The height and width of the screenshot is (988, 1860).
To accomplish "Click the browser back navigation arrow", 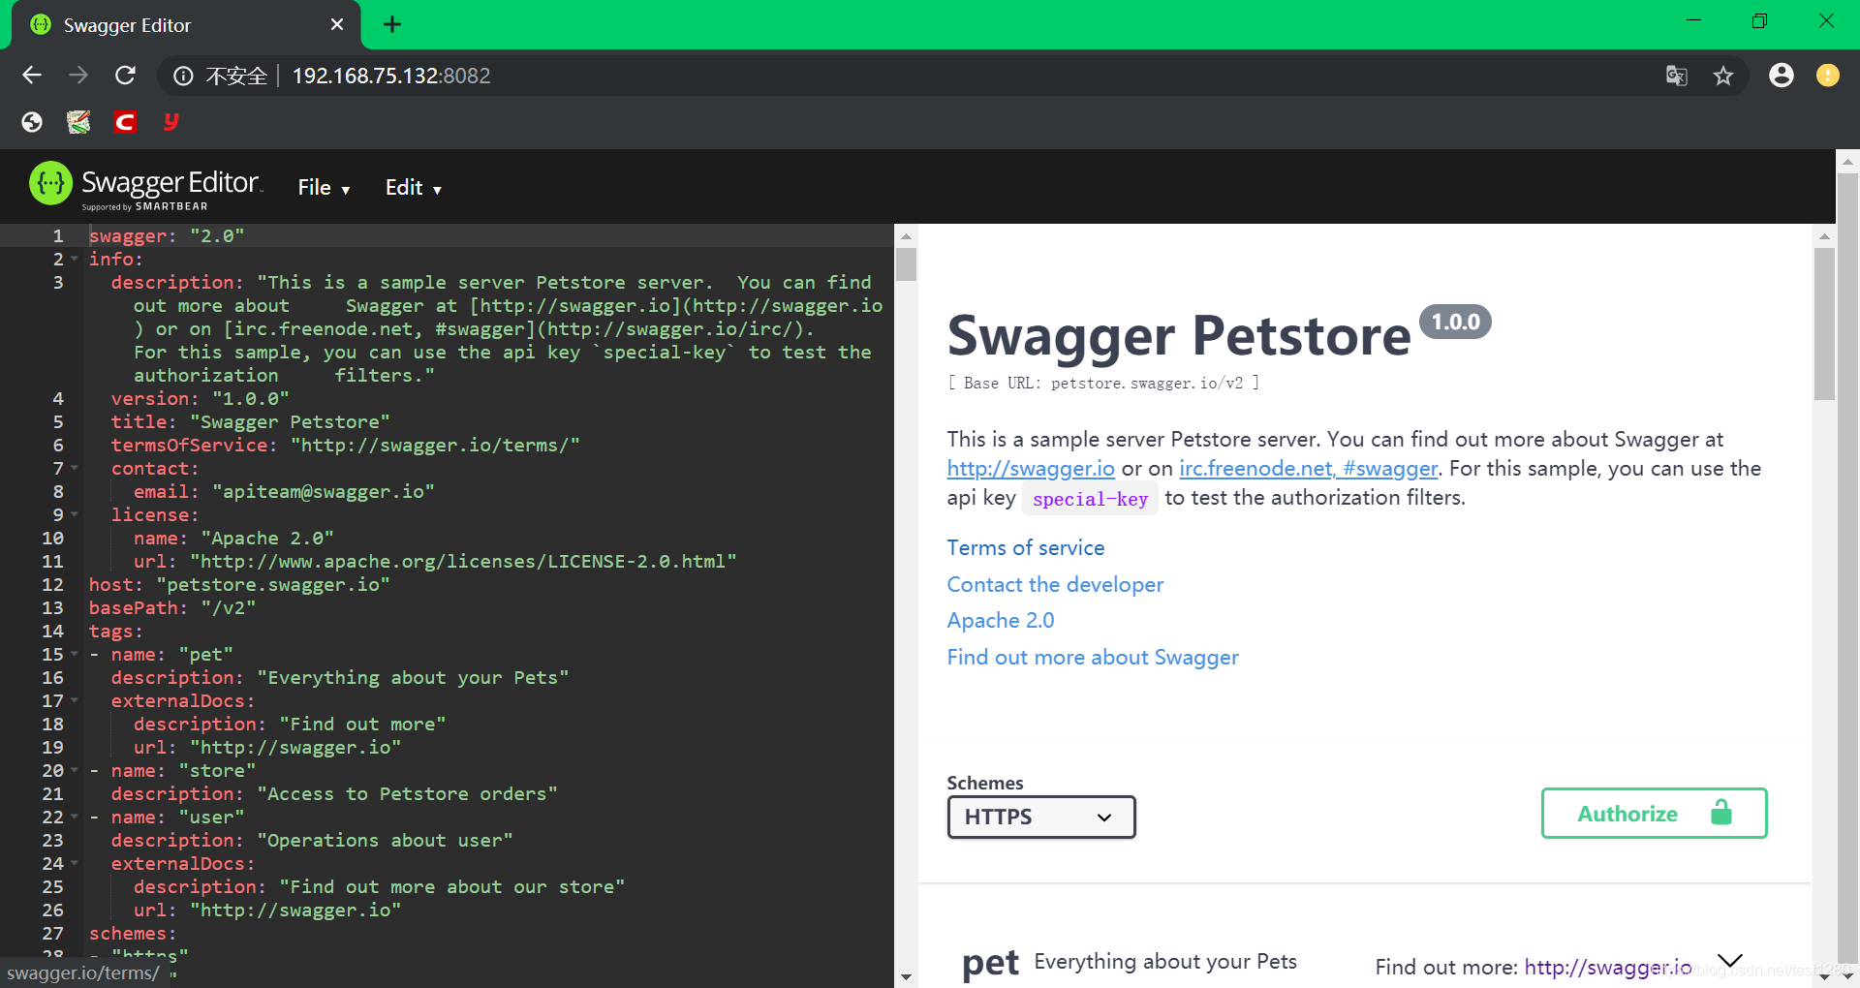I will click(x=32, y=76).
